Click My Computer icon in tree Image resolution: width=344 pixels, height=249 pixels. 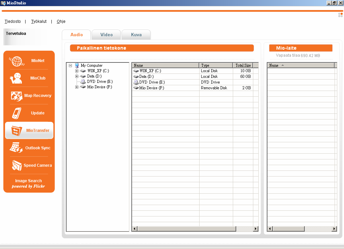pyautogui.click(x=77, y=65)
